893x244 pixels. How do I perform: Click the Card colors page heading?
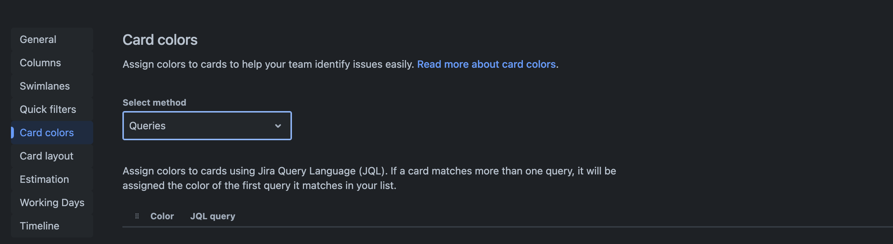pyautogui.click(x=160, y=39)
